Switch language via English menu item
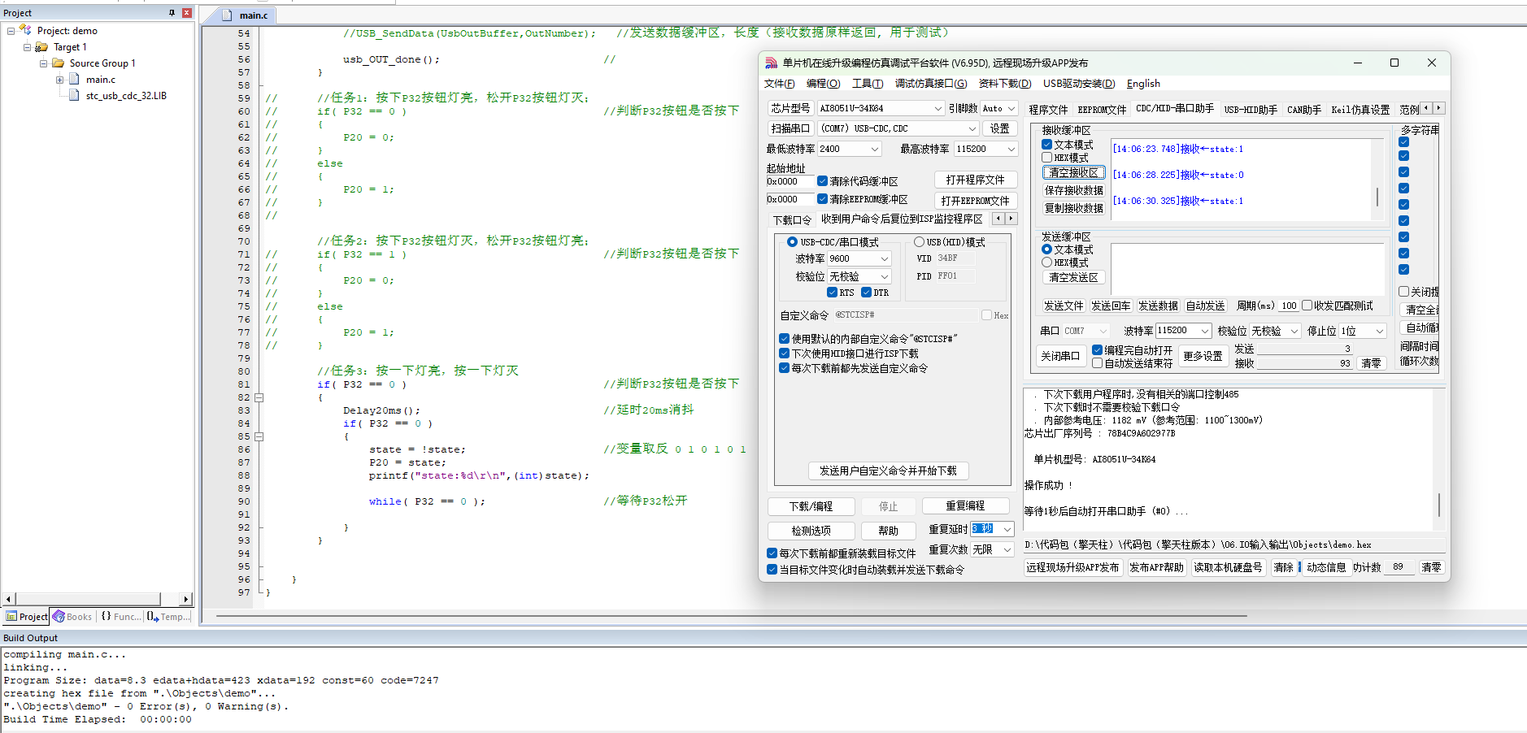This screenshot has height=733, width=1527. pyautogui.click(x=1143, y=84)
